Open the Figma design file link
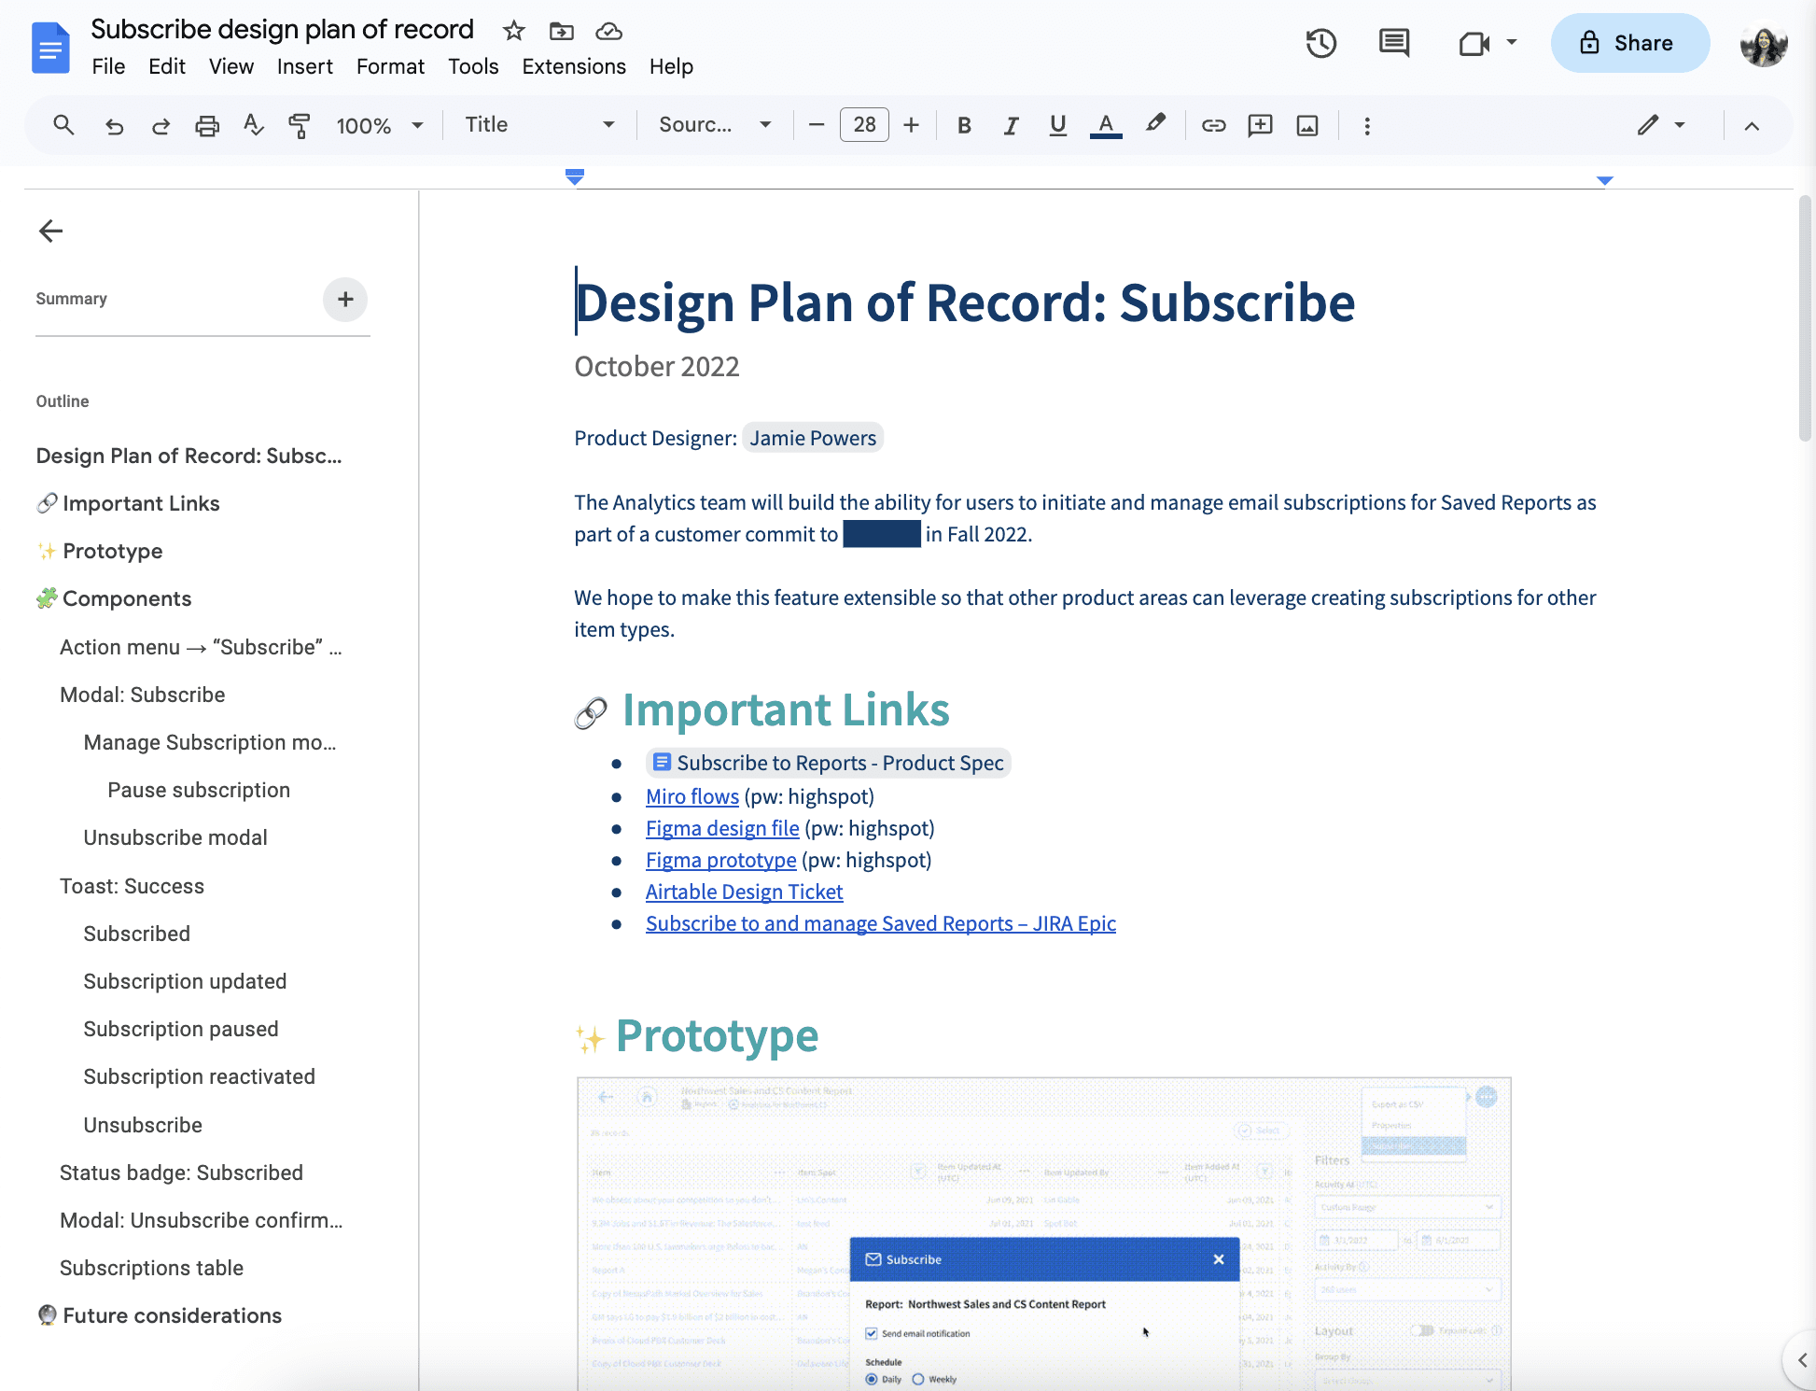Viewport: 1816px width, 1391px height. (x=722, y=828)
